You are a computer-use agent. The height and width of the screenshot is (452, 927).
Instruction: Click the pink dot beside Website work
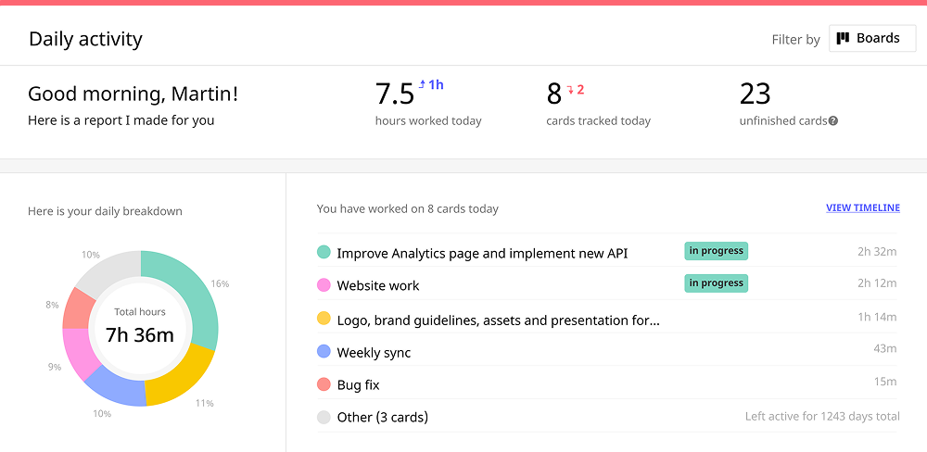[x=324, y=285]
